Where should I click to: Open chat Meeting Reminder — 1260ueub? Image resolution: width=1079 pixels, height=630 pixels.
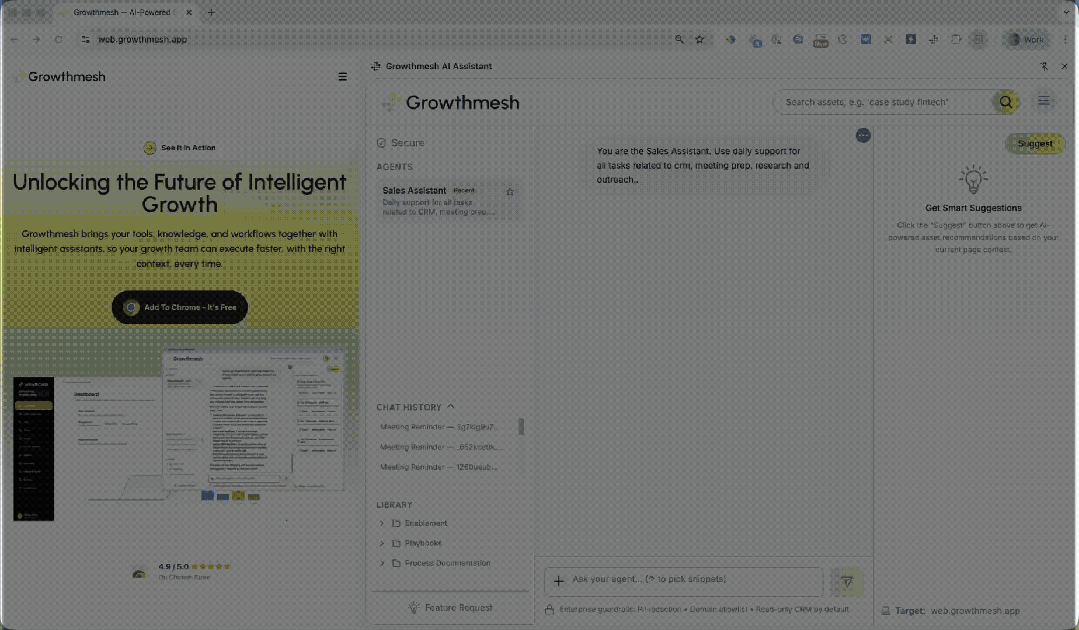click(x=438, y=467)
